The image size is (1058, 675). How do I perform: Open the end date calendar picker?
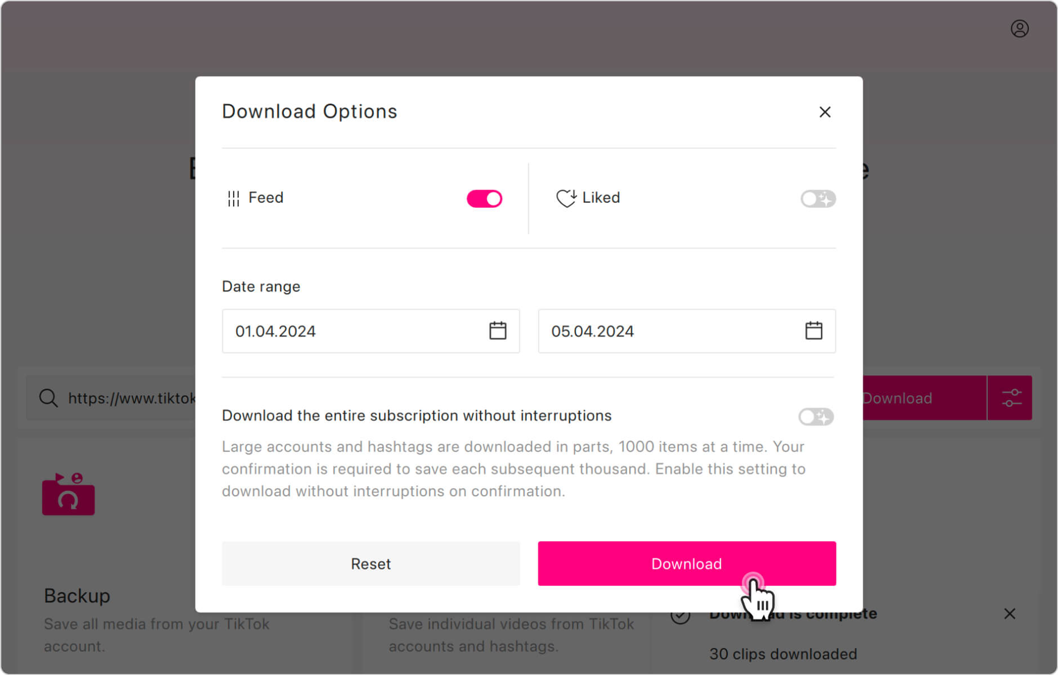tap(813, 331)
